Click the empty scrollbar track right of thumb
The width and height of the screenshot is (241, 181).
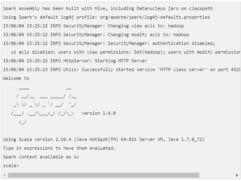point(217,175)
